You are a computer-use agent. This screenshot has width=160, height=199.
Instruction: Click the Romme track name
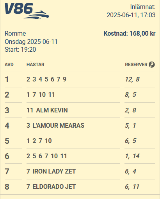coord(15,34)
